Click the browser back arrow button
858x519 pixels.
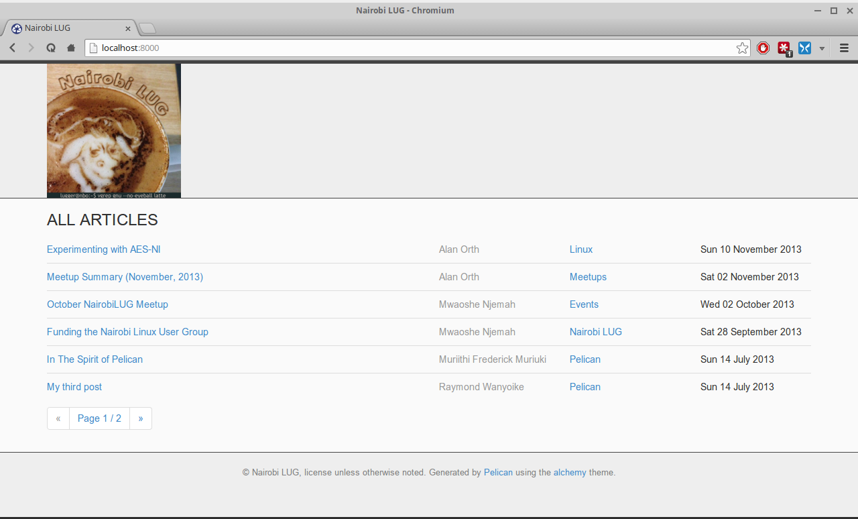(x=12, y=48)
